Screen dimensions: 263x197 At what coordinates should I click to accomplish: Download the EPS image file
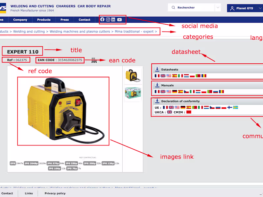(12, 164)
